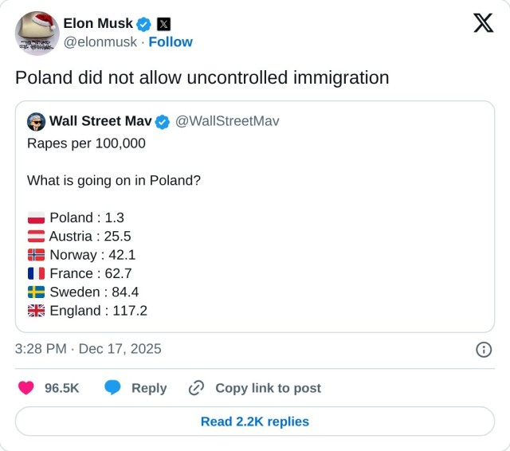The height and width of the screenshot is (451, 510).
Task: Open Wall Street Mav's avatar
Action: tap(36, 122)
